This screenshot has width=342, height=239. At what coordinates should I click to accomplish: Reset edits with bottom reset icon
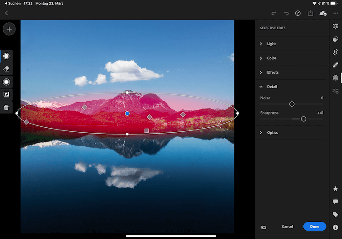pyautogui.click(x=264, y=227)
